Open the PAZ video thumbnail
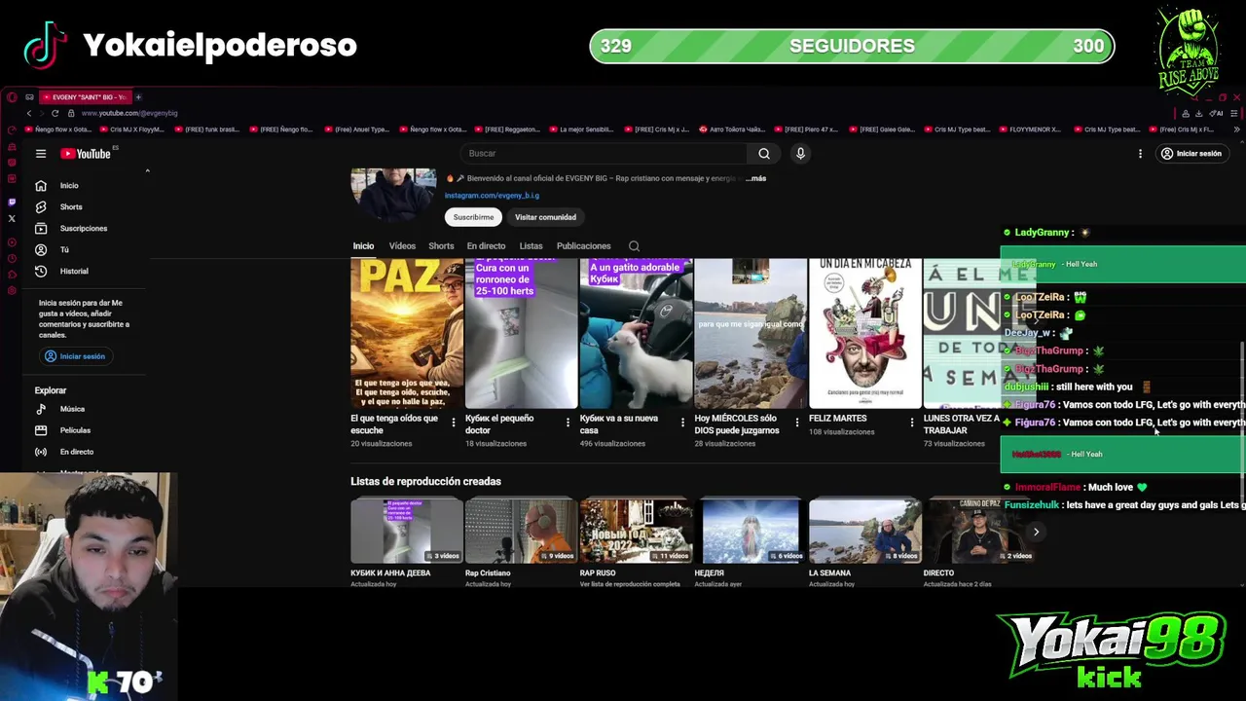Screen dimensions: 1246x701 coord(407,333)
